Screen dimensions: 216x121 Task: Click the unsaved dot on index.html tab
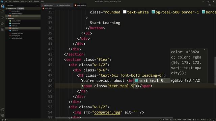click(x=85, y=5)
